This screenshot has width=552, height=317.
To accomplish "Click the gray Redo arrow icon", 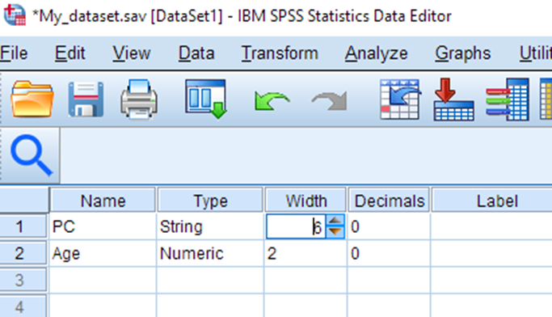I will (x=330, y=101).
